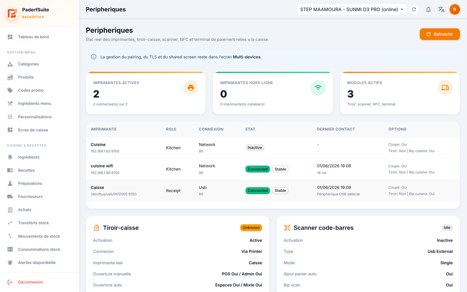This screenshot has height=292, width=467.
Task: Click the Tiroir-caisse lock icon
Action: pyautogui.click(x=97, y=228)
